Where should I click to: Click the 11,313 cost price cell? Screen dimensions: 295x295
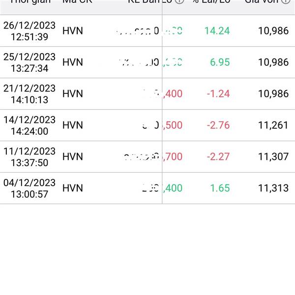point(273,188)
